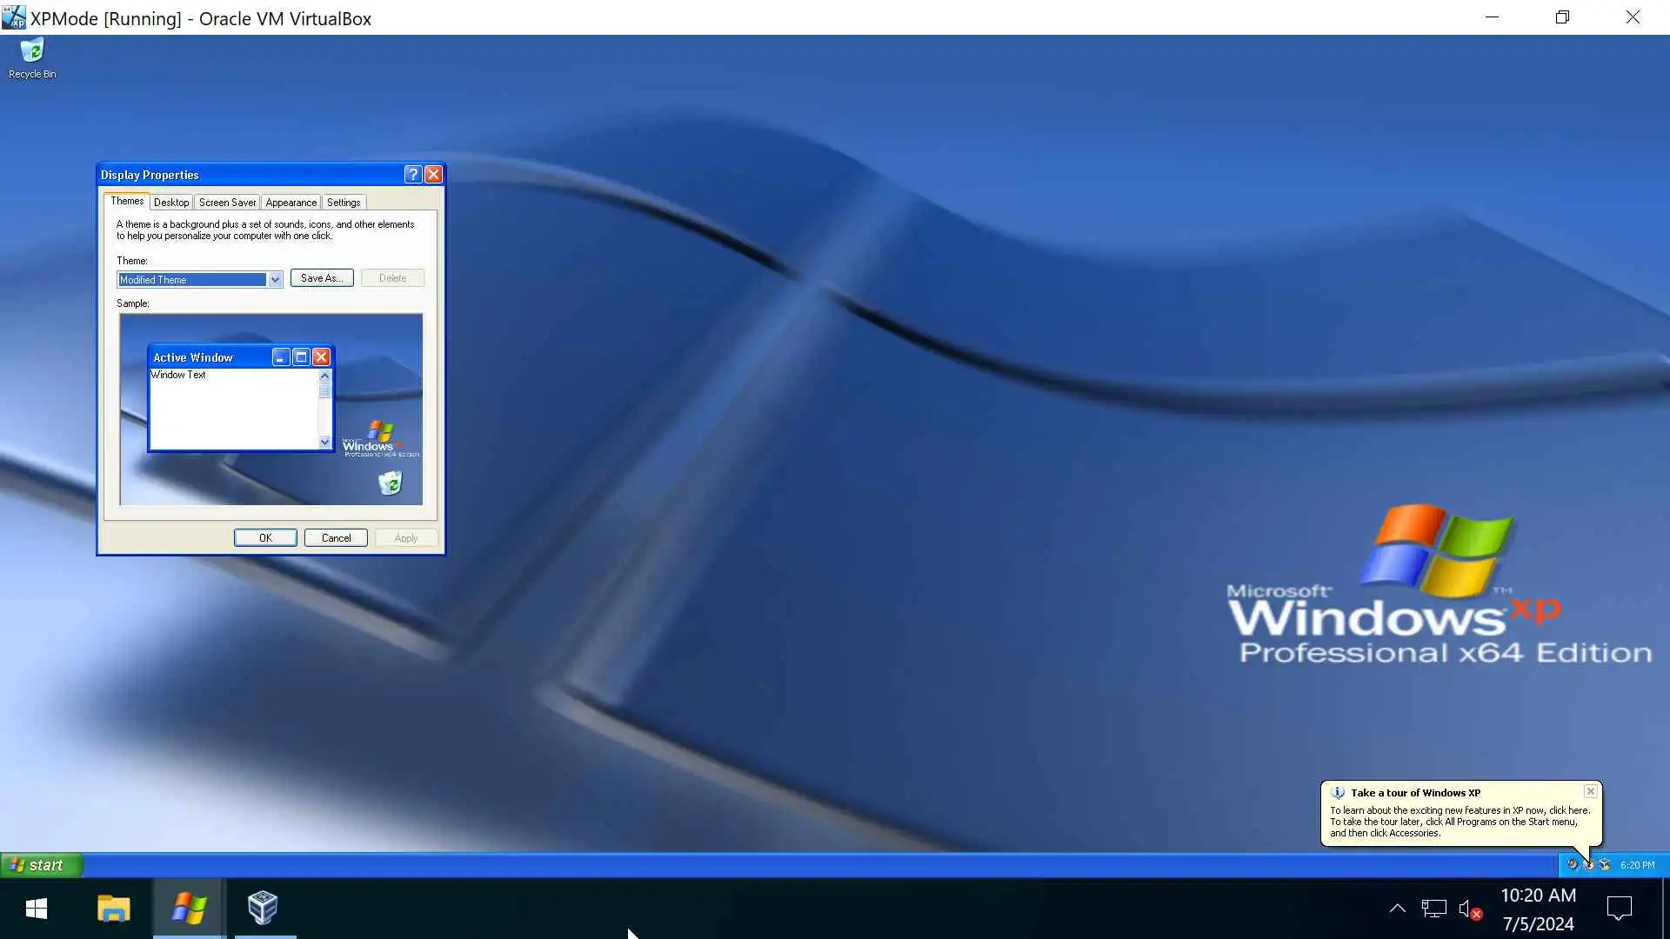The width and height of the screenshot is (1670, 939).
Task: Show hidden host tray icons chevron
Action: (1397, 909)
